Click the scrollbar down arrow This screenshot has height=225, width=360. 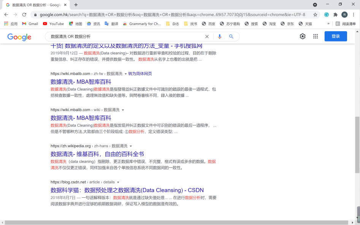[357, 218]
